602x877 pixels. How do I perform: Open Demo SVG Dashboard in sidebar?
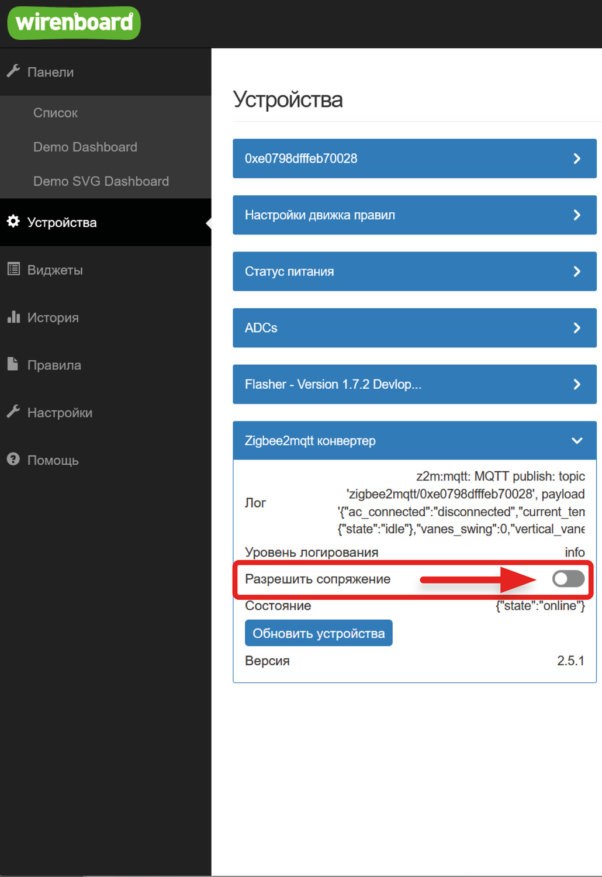point(101,181)
